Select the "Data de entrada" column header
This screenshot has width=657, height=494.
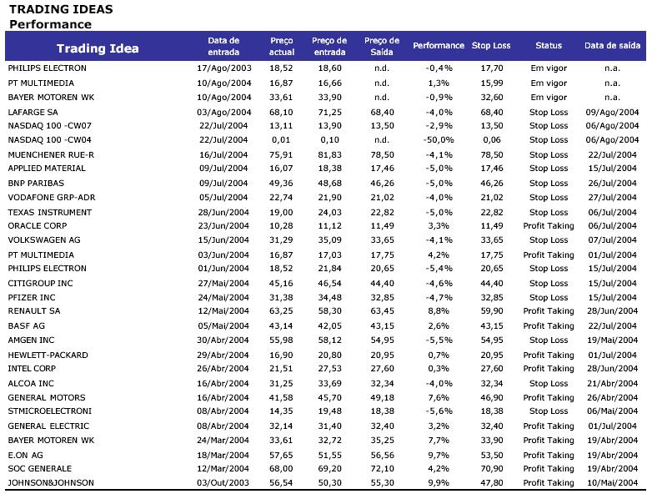tap(223, 45)
